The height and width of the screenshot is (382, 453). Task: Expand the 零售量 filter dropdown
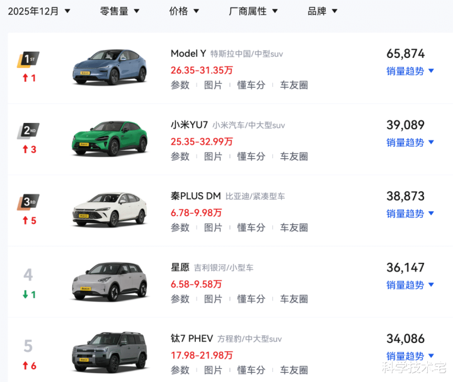(x=120, y=11)
